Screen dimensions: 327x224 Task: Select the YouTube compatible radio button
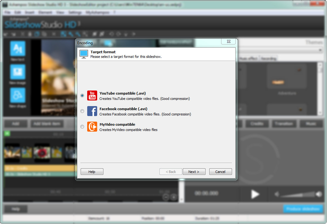pos(82,96)
